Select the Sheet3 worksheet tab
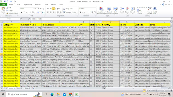The height and width of the screenshot is (97, 173). click(x=27, y=88)
